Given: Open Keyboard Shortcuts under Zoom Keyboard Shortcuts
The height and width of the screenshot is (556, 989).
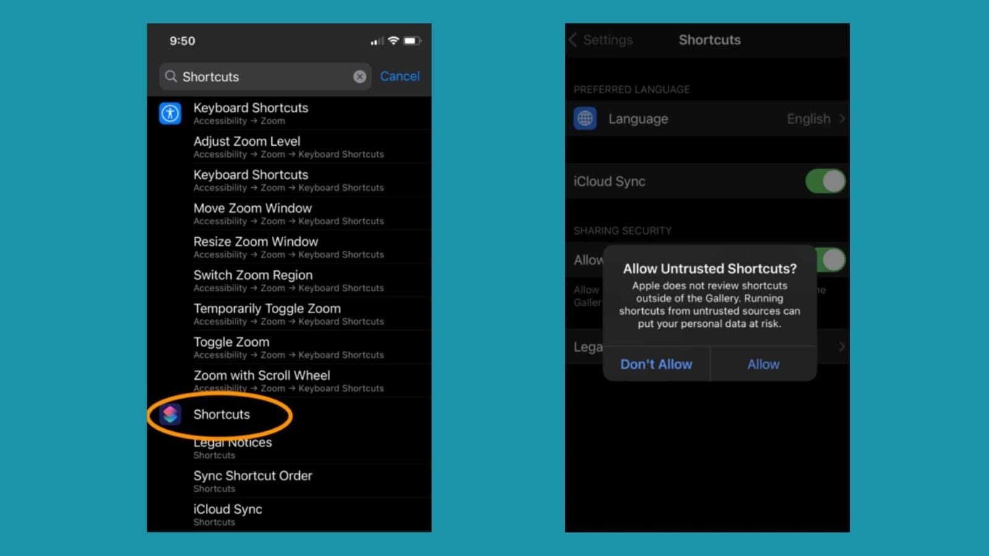Looking at the screenshot, I should pos(312,180).
